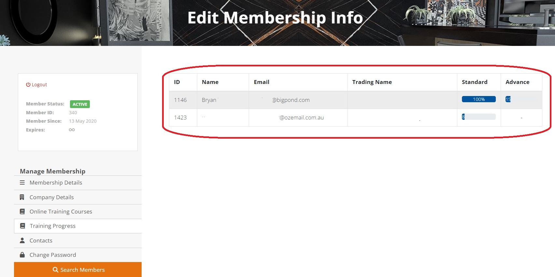Open the Membership Details menu item

pos(56,183)
